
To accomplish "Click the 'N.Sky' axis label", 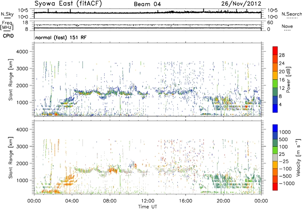I will coord(7,14).
